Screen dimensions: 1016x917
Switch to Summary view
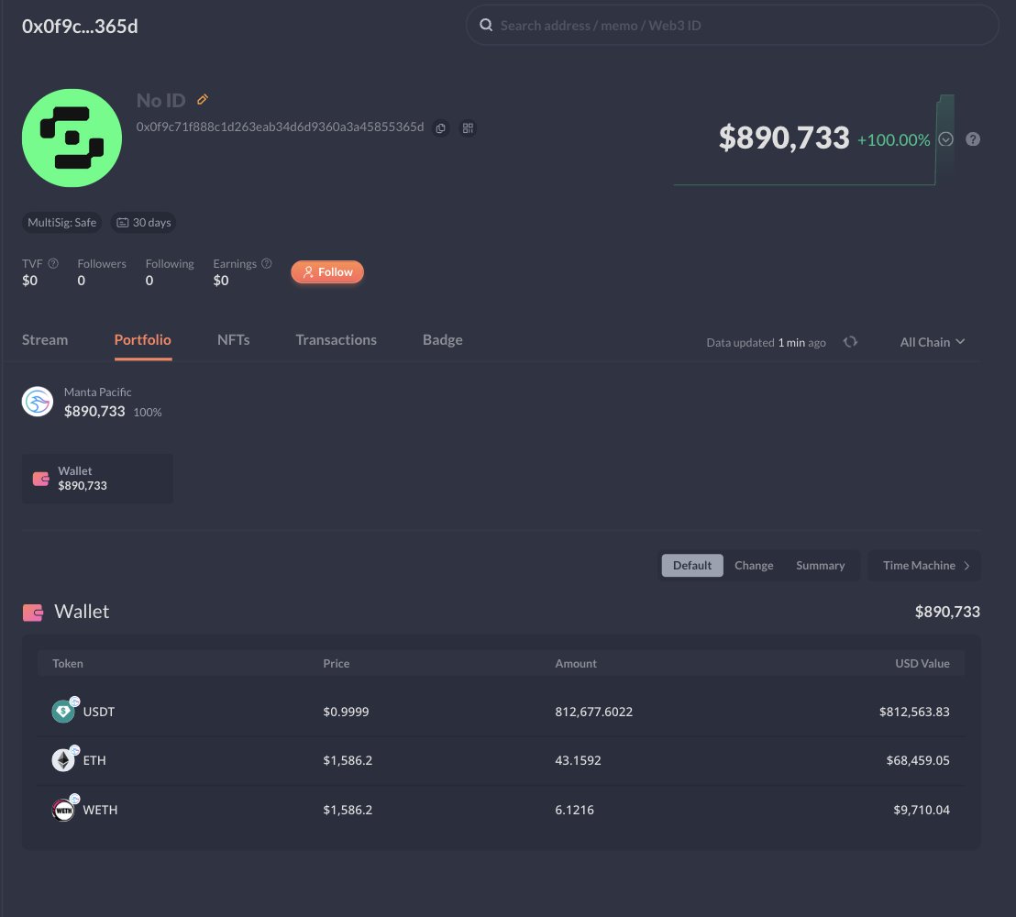point(820,566)
